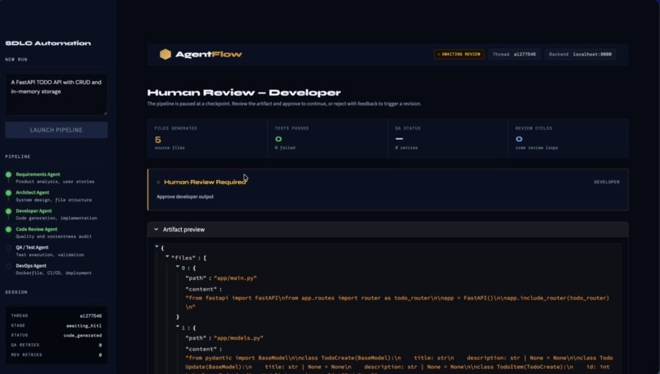Click main.py "content" code string
The height and width of the screenshot is (374, 660).
tap(397, 303)
